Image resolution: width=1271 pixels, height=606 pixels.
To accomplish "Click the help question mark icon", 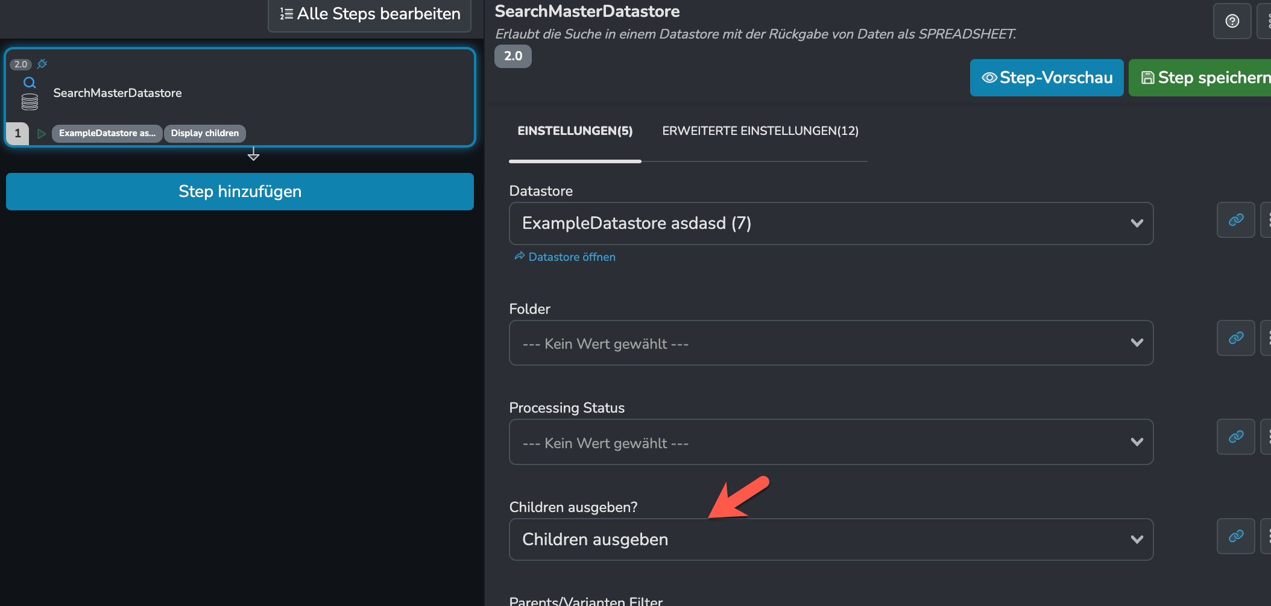I will (x=1232, y=21).
